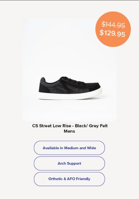
Task: Click the white sole of the sneaker
Action: tap(70, 95)
